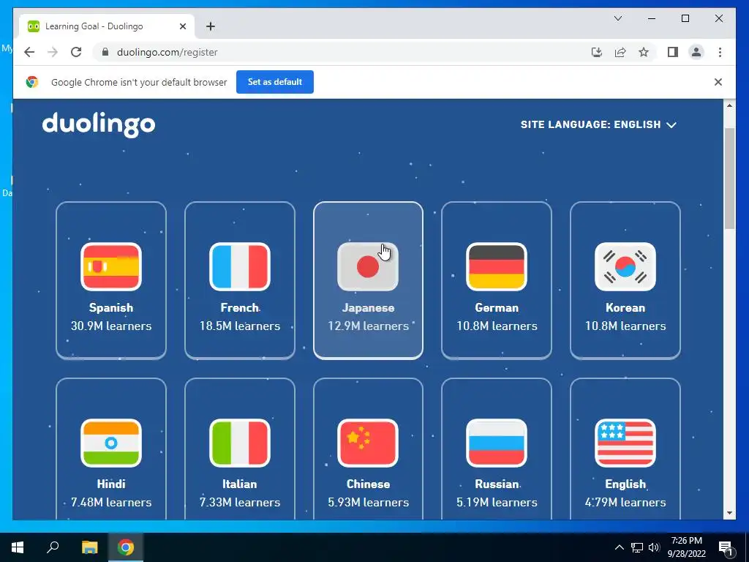Viewport: 749px width, 562px height.
Task: Open Chrome tab search chevron
Action: [617, 18]
